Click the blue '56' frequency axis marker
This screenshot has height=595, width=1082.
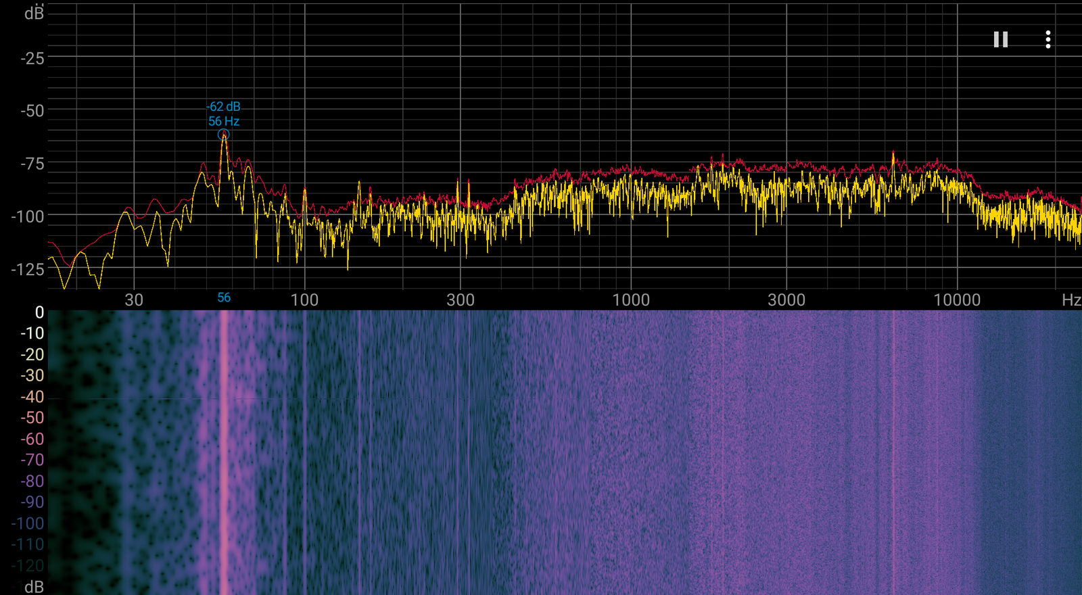pyautogui.click(x=224, y=297)
